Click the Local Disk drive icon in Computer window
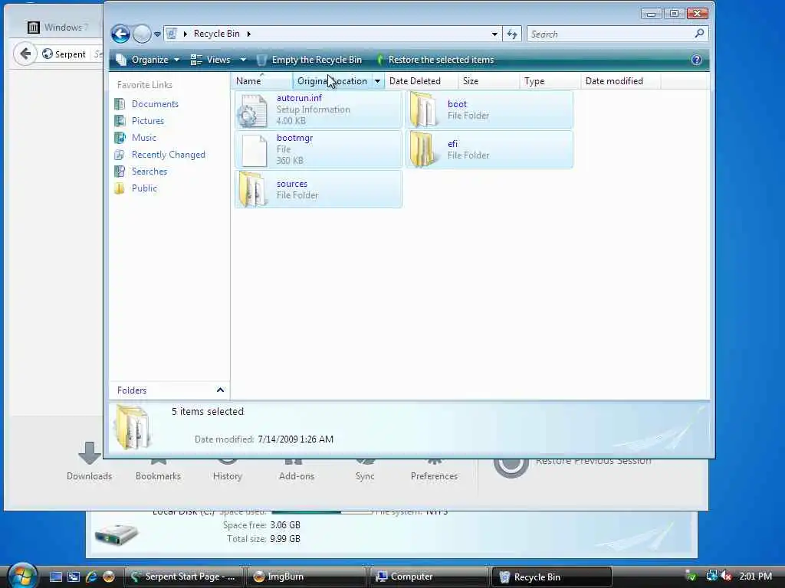 tap(117, 535)
